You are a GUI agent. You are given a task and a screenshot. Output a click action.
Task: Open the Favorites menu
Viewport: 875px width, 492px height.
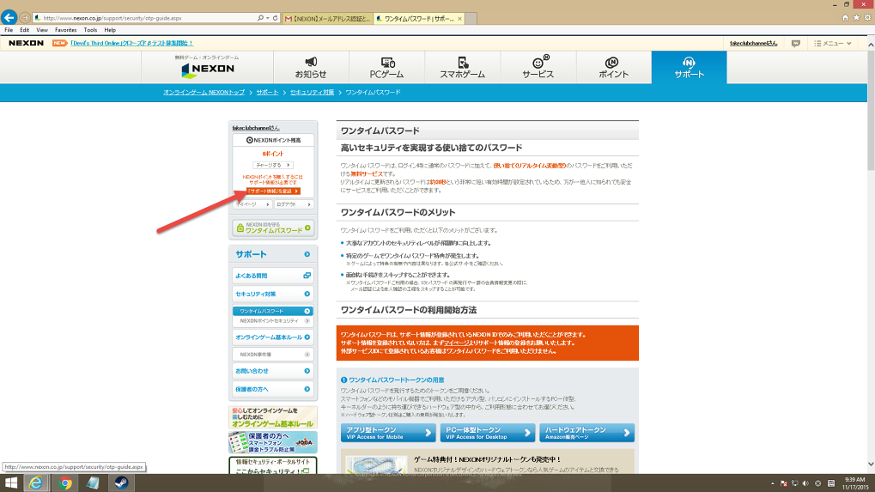tap(65, 30)
